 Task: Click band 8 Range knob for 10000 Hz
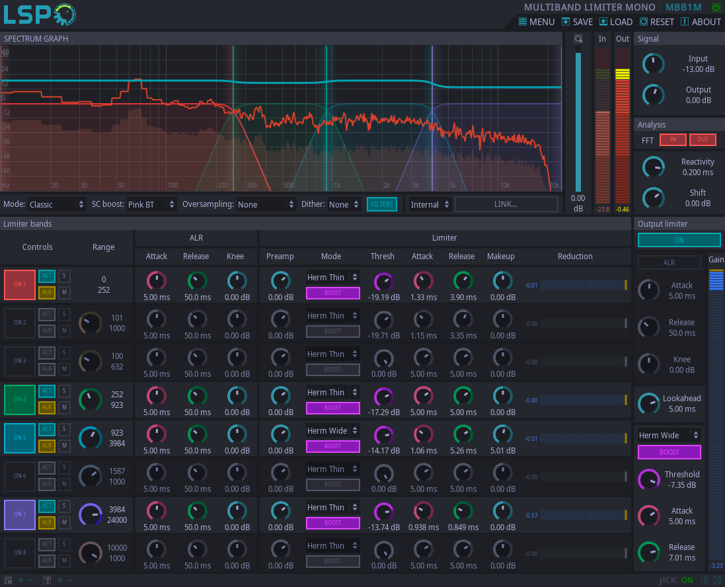90,553
